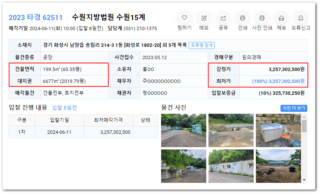Select the address 경기 화성시 남양읍 송림리 214-3 text

coord(79,45)
